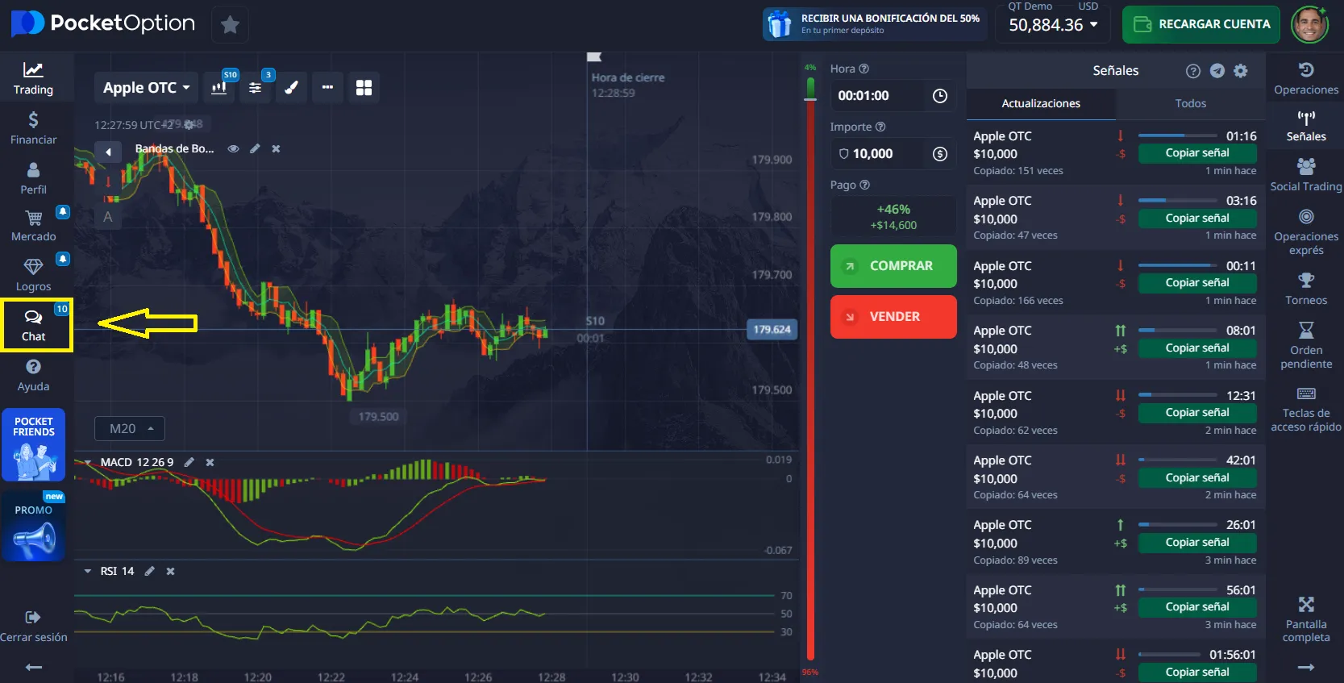Open Orden pendiente panel
Screen dimensions: 1344x683
1306,345
